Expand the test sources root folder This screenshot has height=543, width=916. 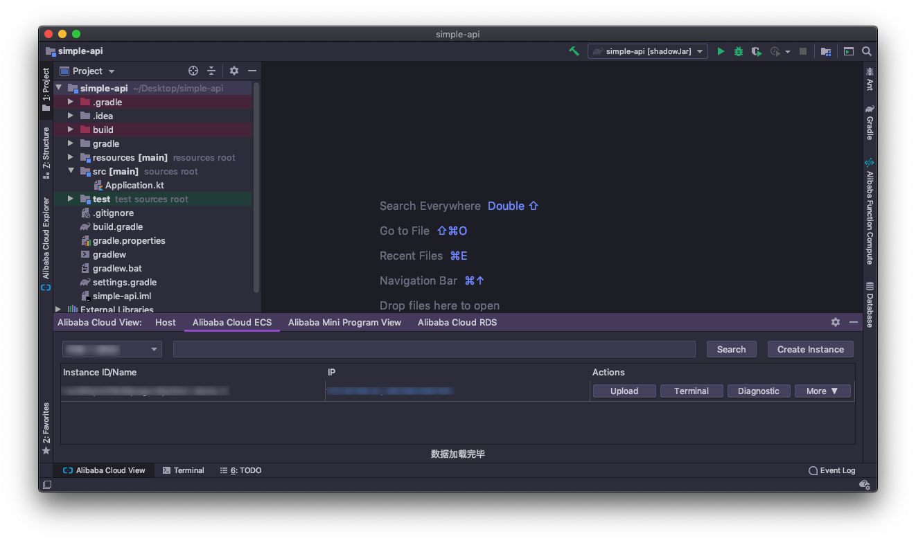tap(71, 199)
